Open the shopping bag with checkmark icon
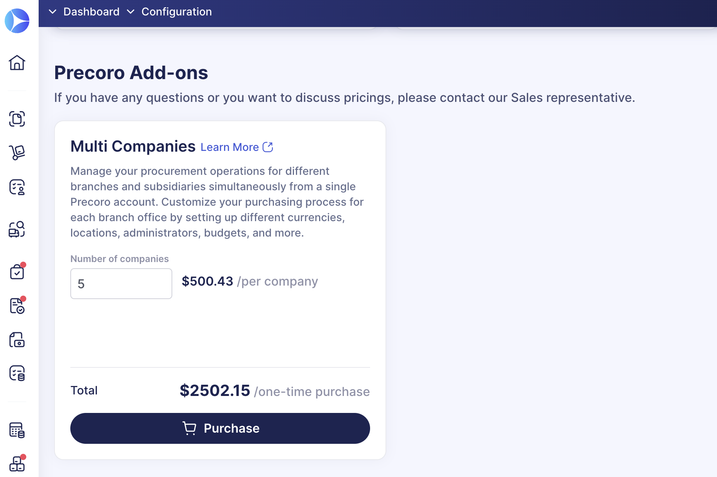The width and height of the screenshot is (717, 477). [x=17, y=271]
